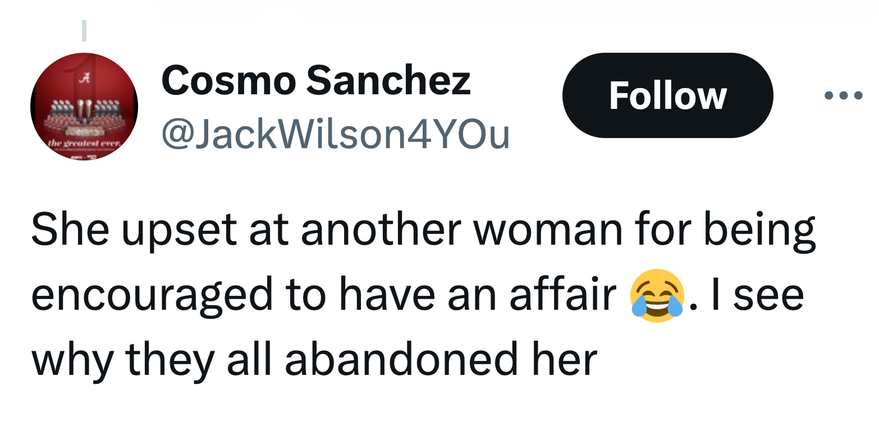Open the @JackWilson4YOu handle link
879x431 pixels.
336,135
